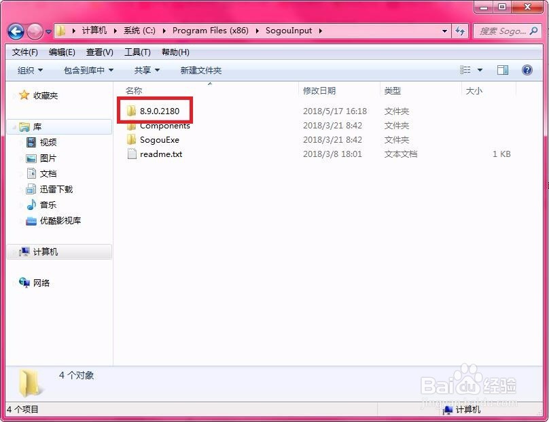
Task: Open the 组织 dropdown menu
Action: (29, 70)
